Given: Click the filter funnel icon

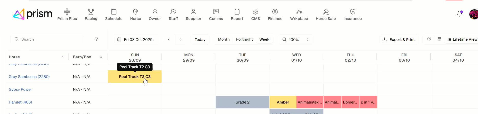Looking at the screenshot, I should click(96, 39).
